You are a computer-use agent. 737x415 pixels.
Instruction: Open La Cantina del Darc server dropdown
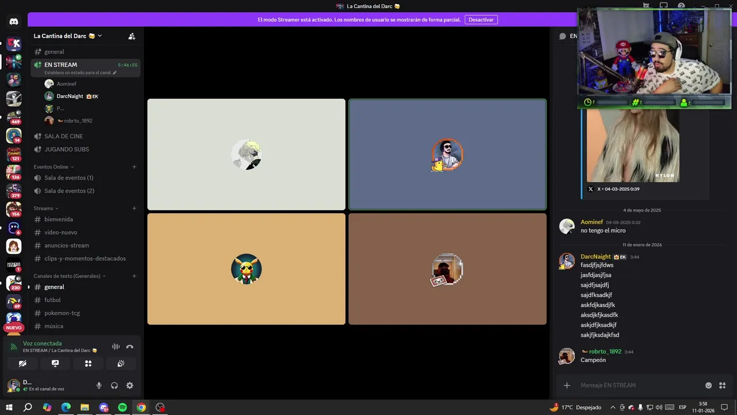pos(68,36)
